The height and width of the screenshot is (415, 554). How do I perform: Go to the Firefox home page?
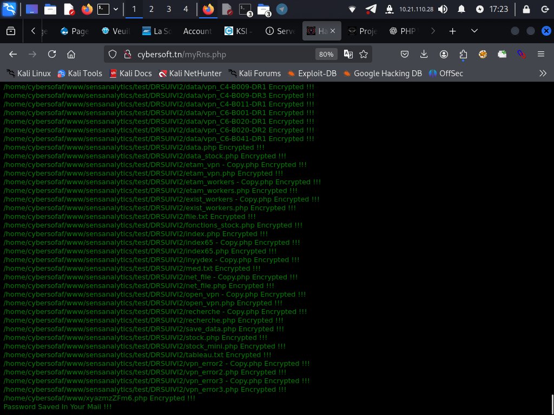tap(71, 54)
